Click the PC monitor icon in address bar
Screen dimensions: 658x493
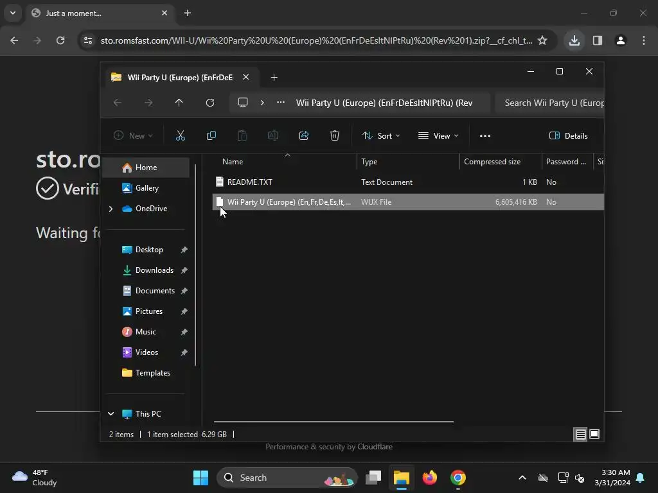pyautogui.click(x=242, y=102)
